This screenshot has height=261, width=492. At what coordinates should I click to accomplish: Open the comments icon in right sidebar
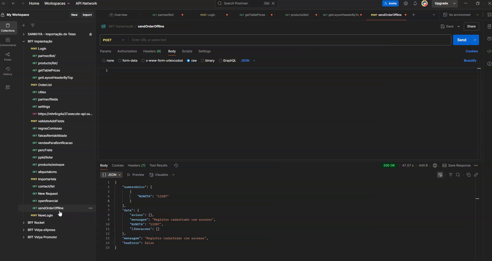tap(489, 39)
